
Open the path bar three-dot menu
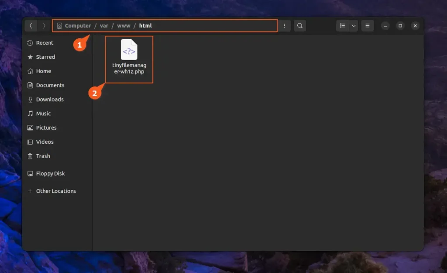(284, 26)
